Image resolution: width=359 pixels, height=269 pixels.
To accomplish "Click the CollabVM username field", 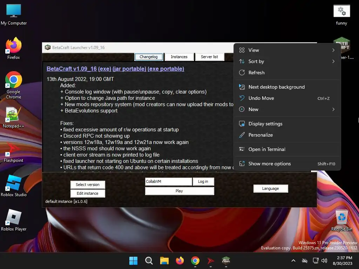I will click(x=169, y=181).
